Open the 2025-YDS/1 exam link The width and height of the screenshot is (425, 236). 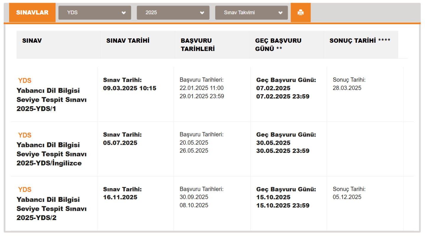pyautogui.click(x=52, y=100)
